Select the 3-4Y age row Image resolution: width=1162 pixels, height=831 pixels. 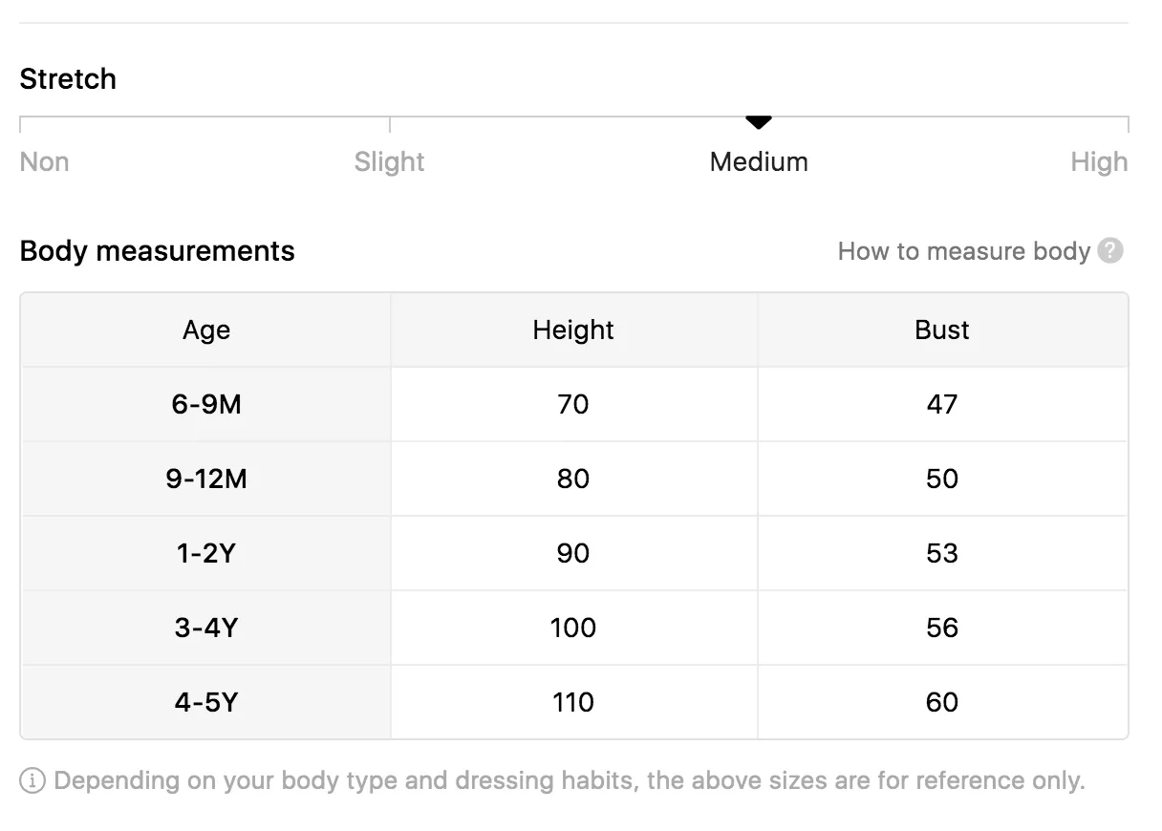tap(574, 628)
